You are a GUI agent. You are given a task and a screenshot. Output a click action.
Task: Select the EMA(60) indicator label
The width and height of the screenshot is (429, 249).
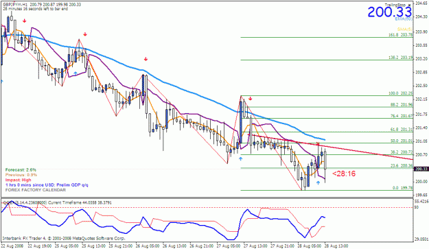[404, 19]
